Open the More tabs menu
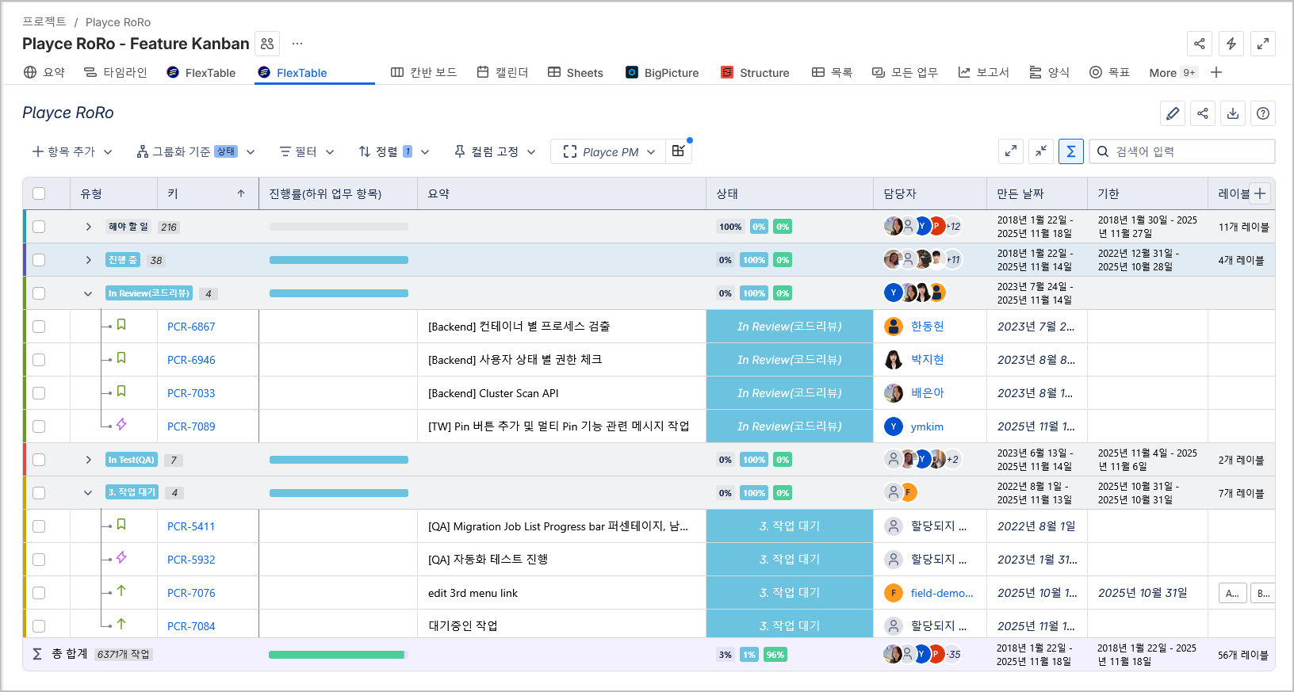The width and height of the screenshot is (1294, 692). (1173, 72)
